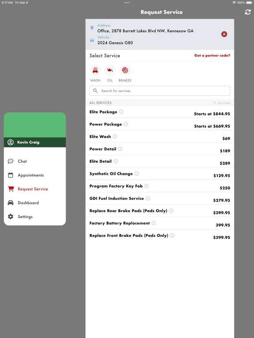Tap the $279.95 price

pyautogui.click(x=222, y=200)
